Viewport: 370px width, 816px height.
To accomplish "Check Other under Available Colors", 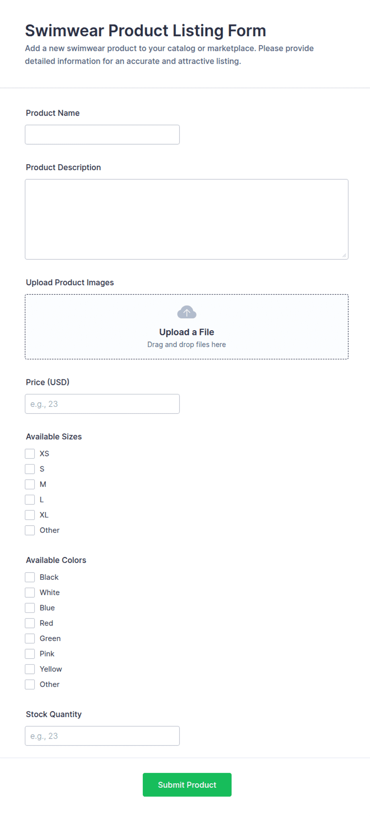I will tap(30, 685).
